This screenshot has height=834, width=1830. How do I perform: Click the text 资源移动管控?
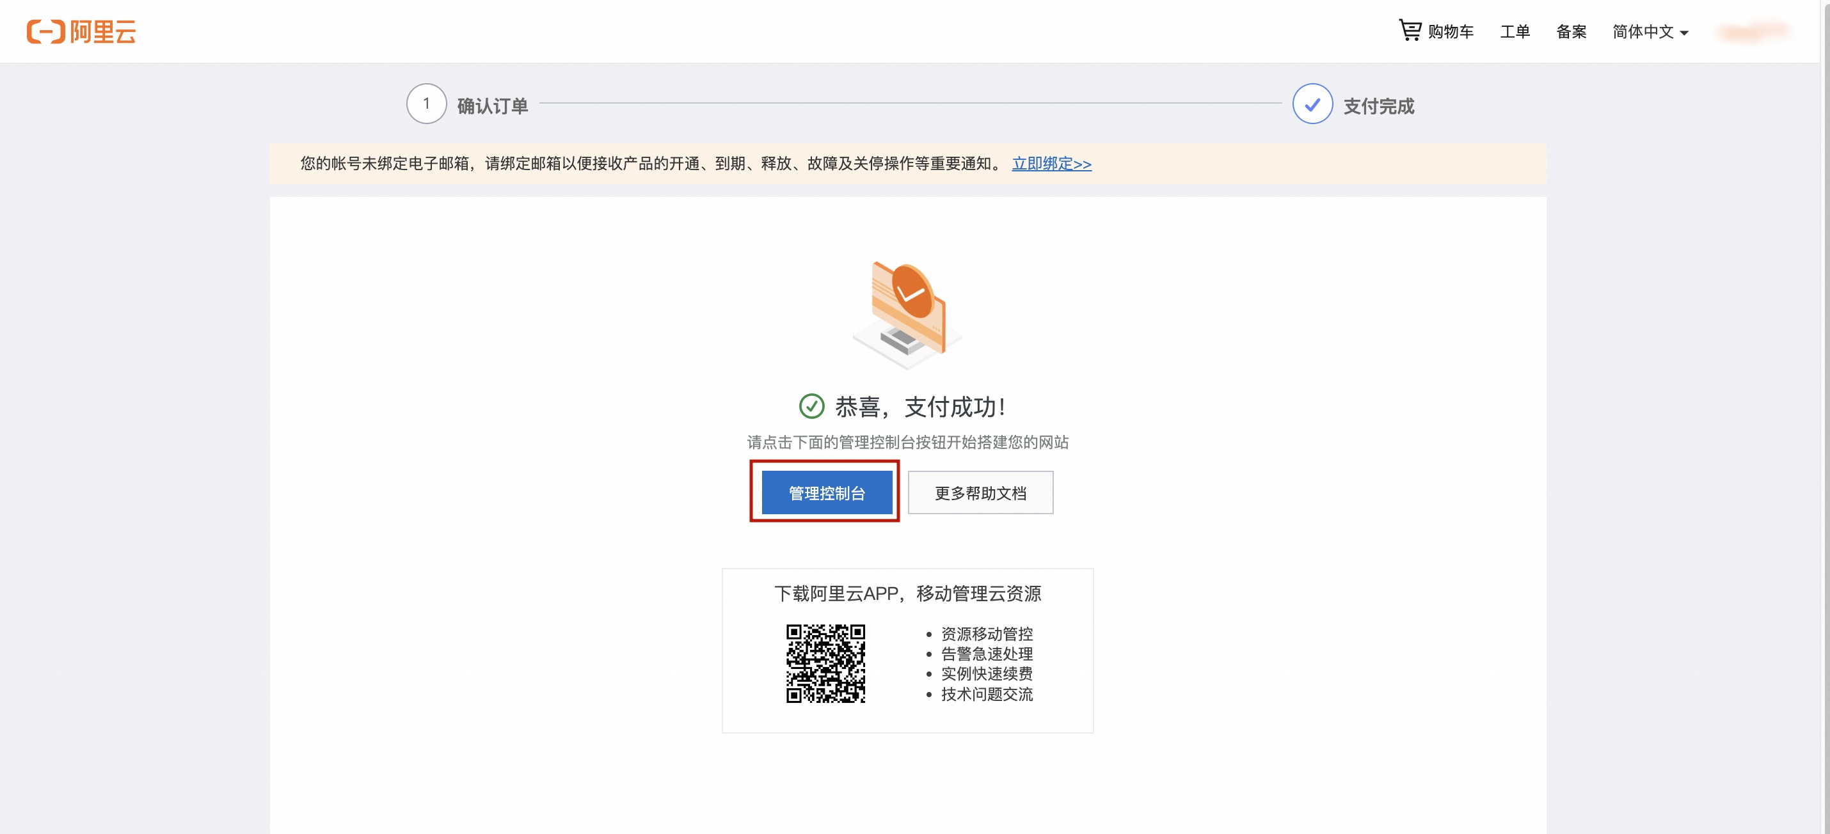point(987,634)
